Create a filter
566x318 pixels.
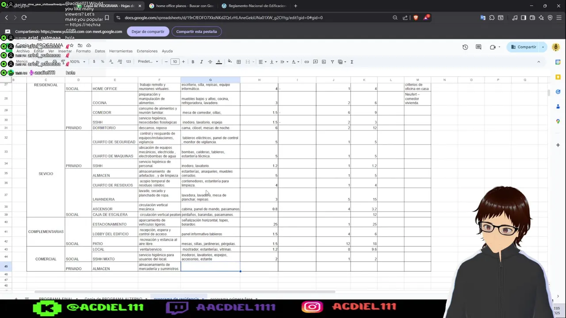click(333, 62)
